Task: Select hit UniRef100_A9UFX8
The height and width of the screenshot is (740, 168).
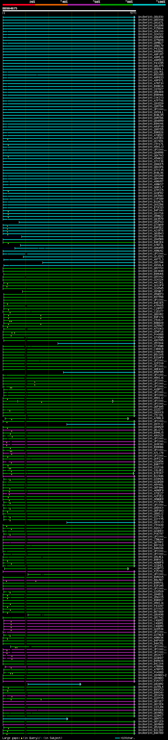Action: tap(151, 127)
